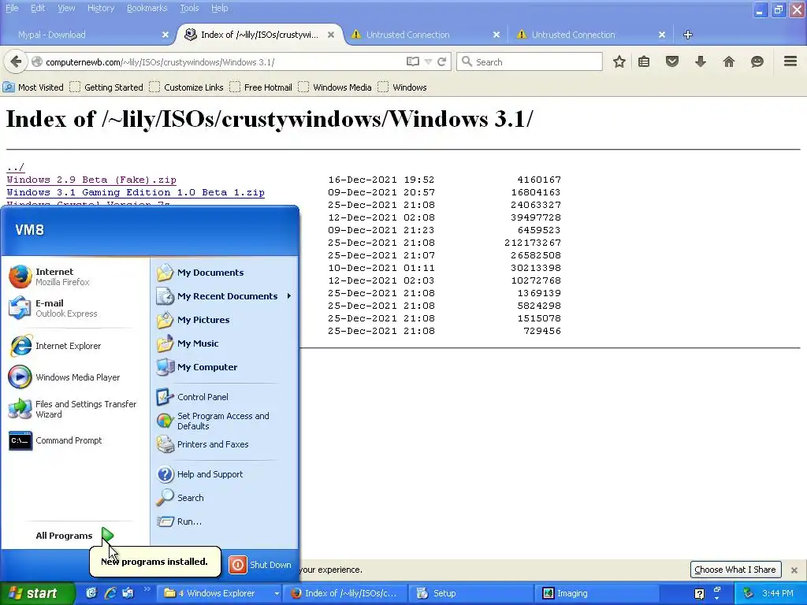Bookmark this page with the star icon

(x=619, y=61)
